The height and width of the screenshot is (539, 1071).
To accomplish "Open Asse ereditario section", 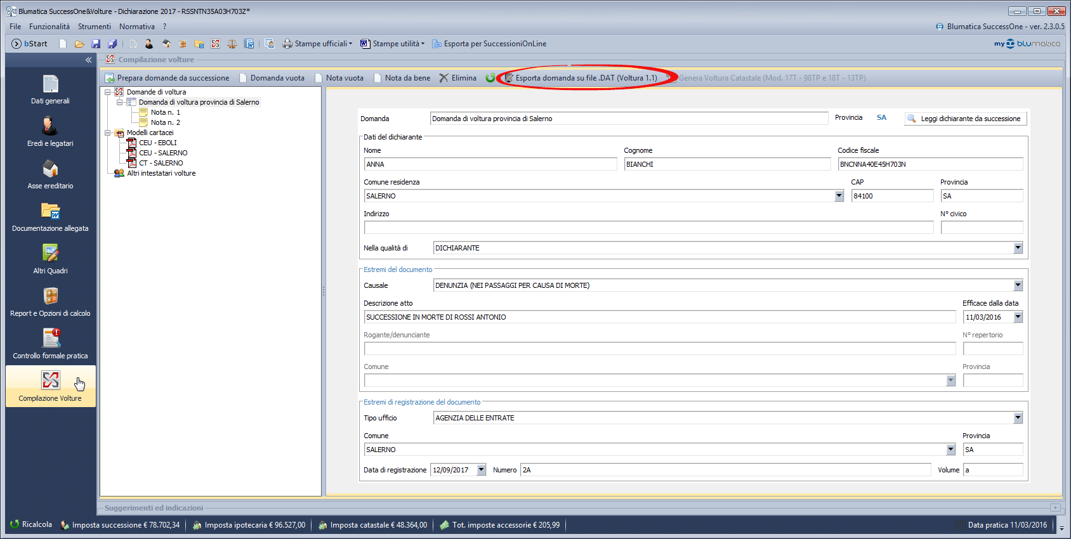I will point(50,174).
